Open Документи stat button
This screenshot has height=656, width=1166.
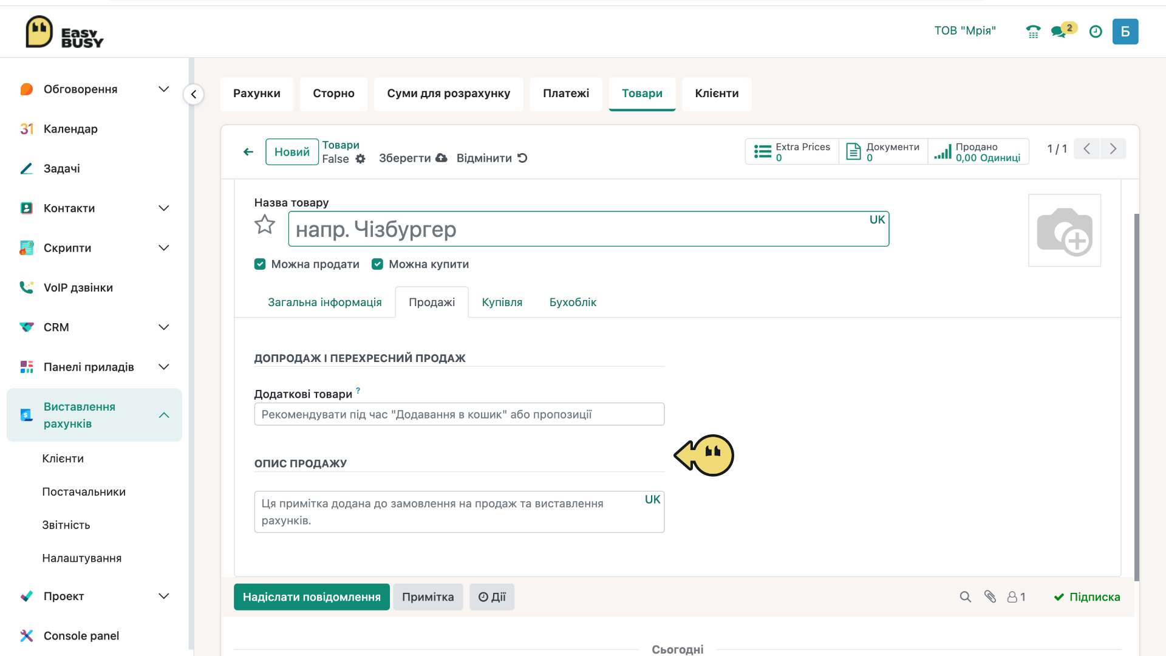(884, 152)
